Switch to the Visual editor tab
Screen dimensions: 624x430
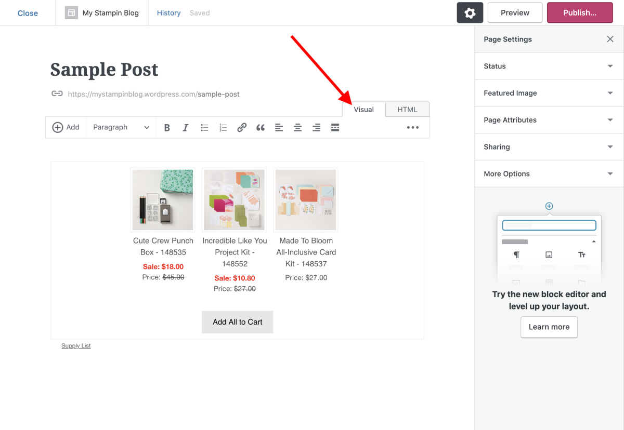coord(364,110)
